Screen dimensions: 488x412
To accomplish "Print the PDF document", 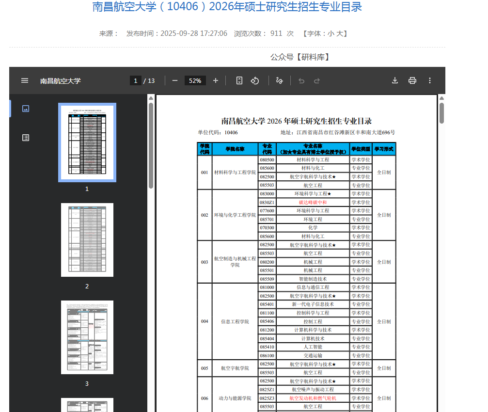I will [x=412, y=80].
